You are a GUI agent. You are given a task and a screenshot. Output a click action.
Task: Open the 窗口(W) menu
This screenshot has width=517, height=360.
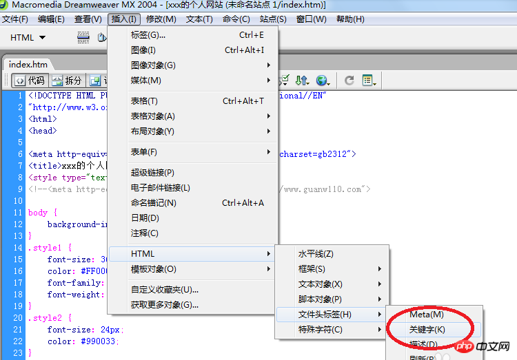312,19
